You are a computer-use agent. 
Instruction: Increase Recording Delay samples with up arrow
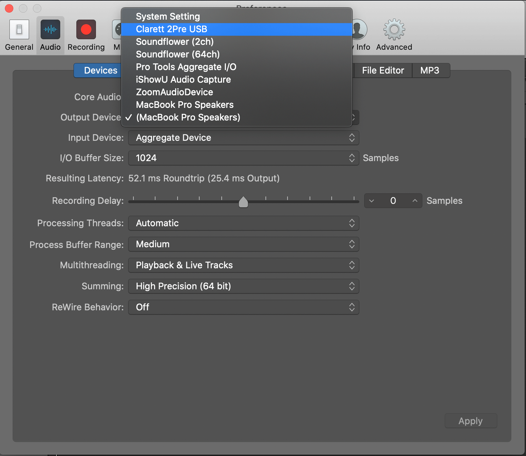pos(415,201)
